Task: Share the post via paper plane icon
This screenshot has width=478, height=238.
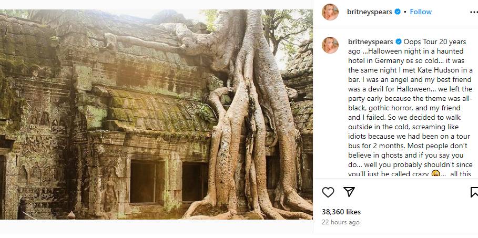Action: click(349, 192)
